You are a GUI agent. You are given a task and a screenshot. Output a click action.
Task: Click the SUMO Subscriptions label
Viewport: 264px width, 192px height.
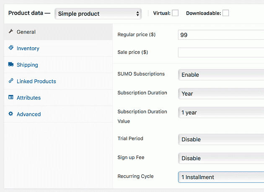click(x=141, y=74)
